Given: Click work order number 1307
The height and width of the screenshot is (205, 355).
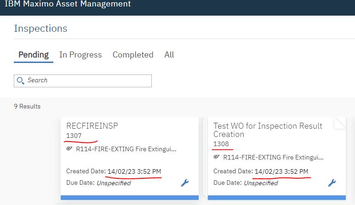Looking at the screenshot, I should click(x=74, y=136).
